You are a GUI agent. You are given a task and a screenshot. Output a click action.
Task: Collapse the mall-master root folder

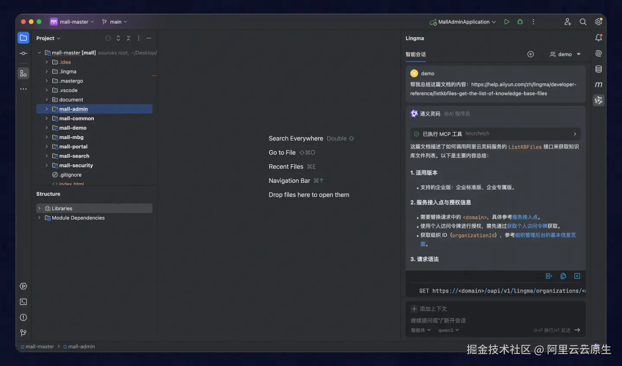click(39, 53)
